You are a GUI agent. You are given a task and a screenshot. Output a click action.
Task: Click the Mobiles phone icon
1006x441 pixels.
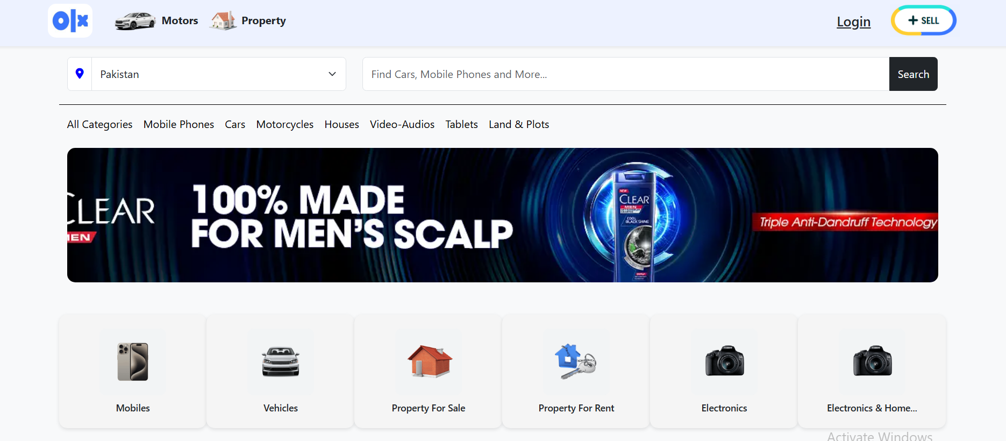pyautogui.click(x=133, y=362)
